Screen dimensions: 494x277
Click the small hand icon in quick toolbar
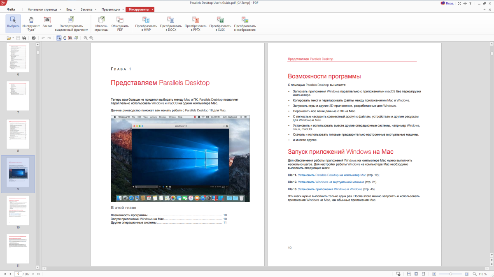(65, 38)
